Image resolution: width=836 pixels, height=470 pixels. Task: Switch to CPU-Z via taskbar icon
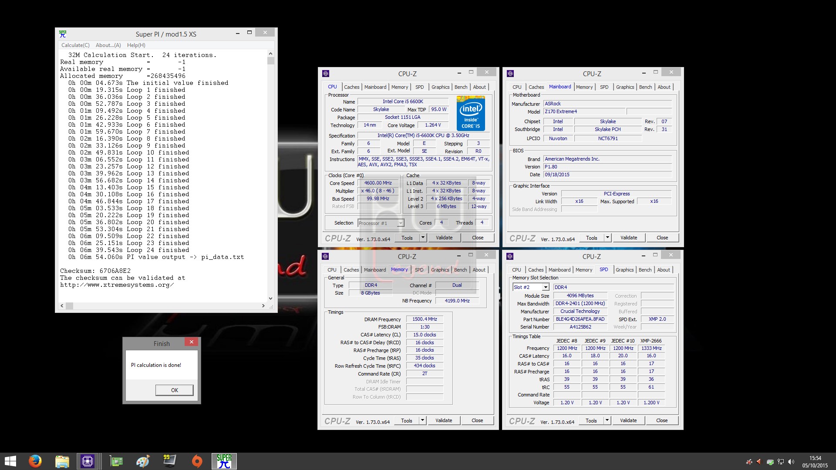[88, 461]
